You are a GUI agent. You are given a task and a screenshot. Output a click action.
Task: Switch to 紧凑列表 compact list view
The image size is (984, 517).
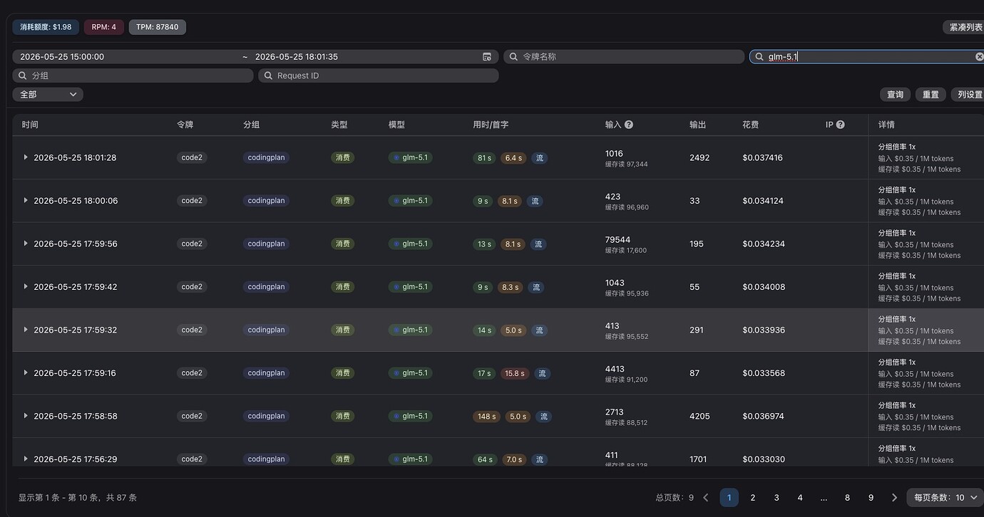pyautogui.click(x=965, y=27)
